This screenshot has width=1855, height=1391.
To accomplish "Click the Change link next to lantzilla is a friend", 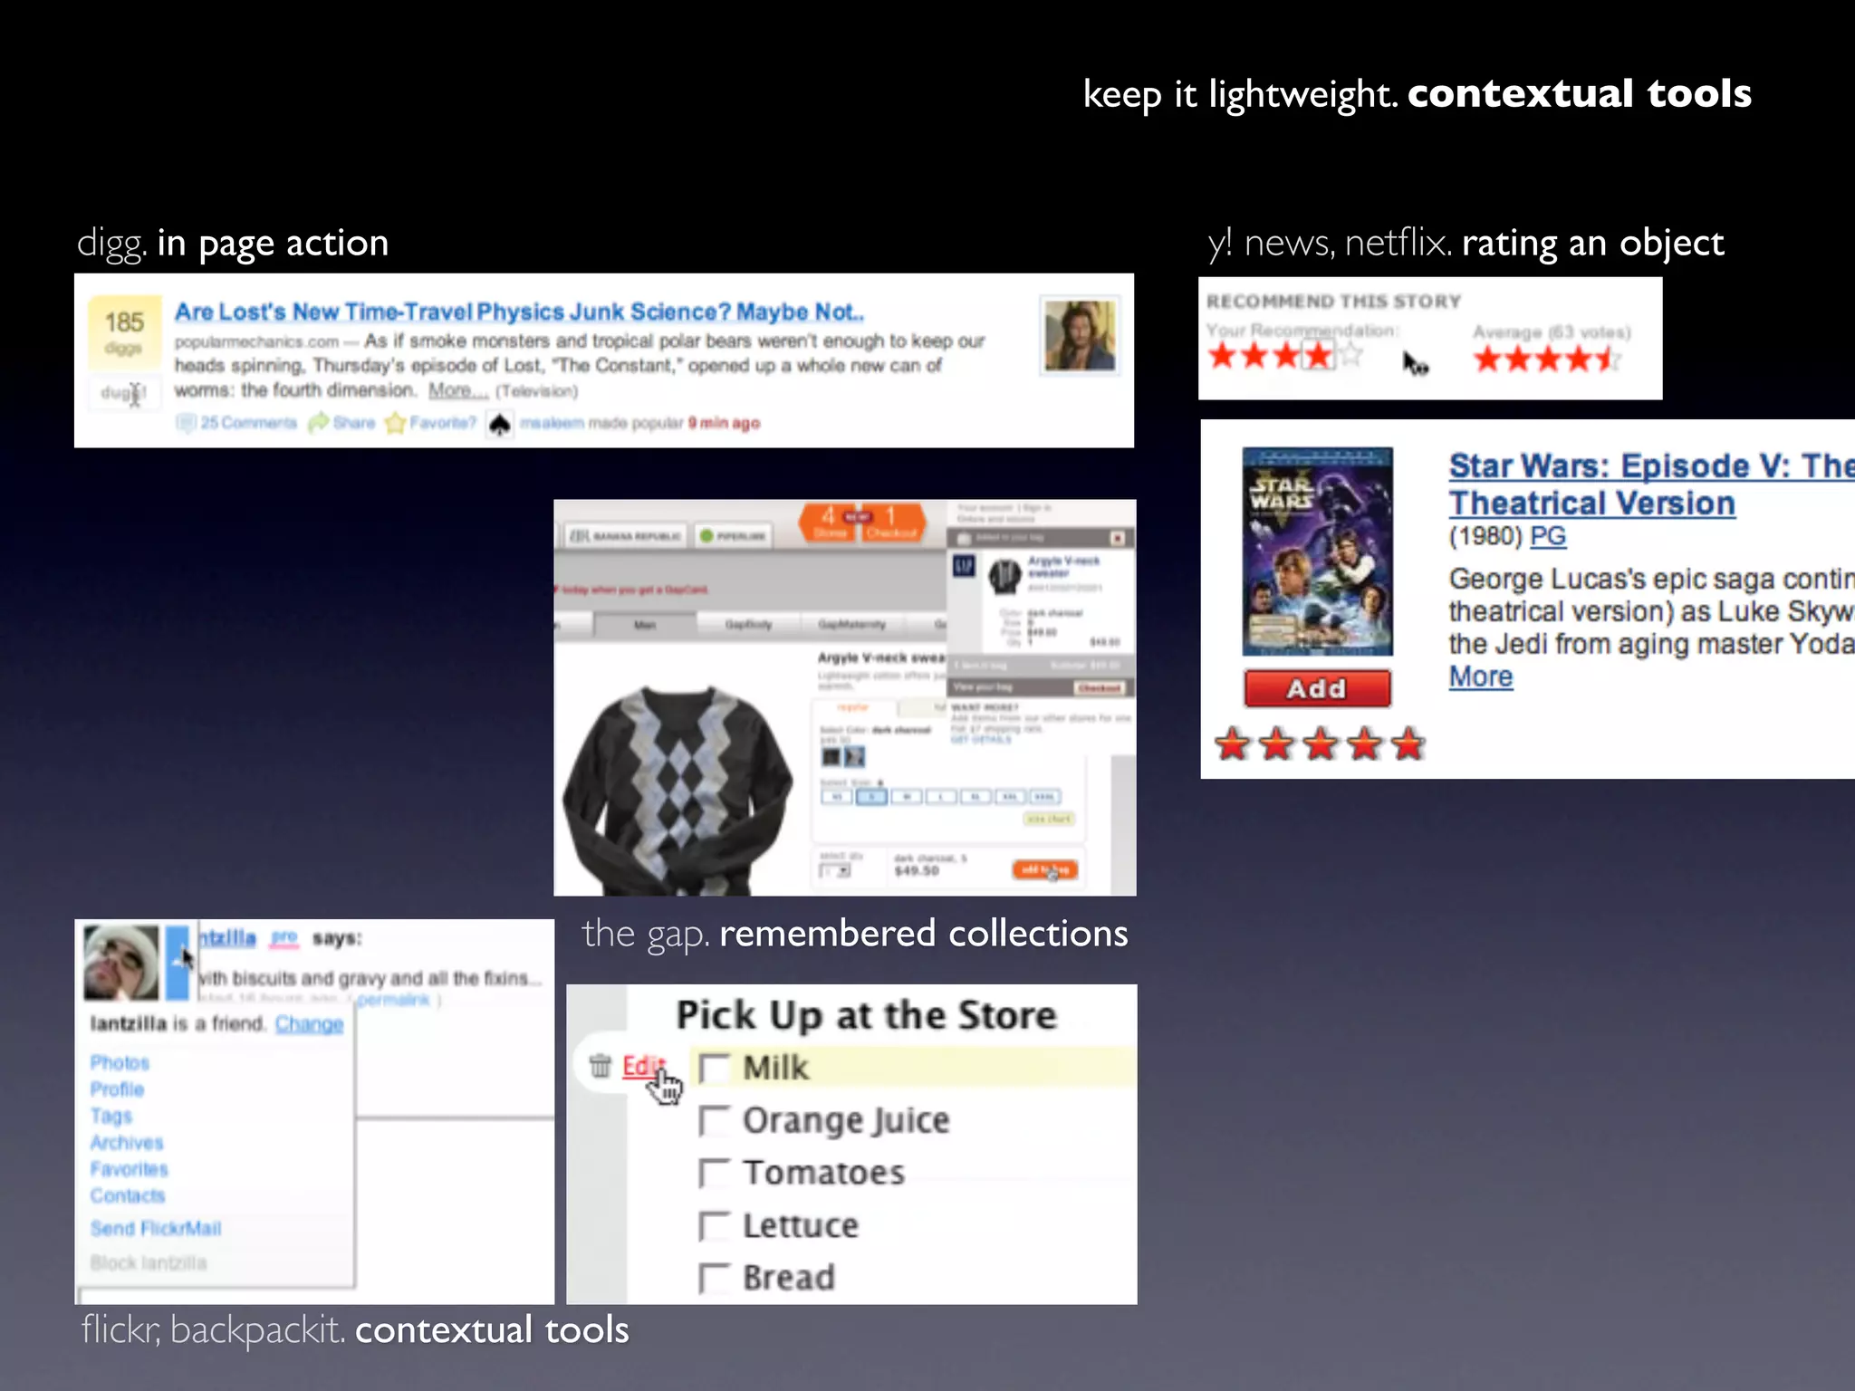I will coord(309,1024).
